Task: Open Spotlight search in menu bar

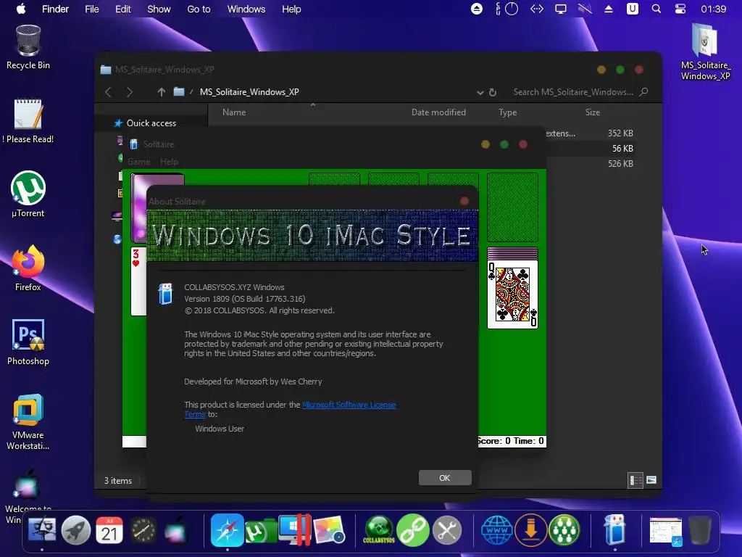Action: click(x=656, y=9)
